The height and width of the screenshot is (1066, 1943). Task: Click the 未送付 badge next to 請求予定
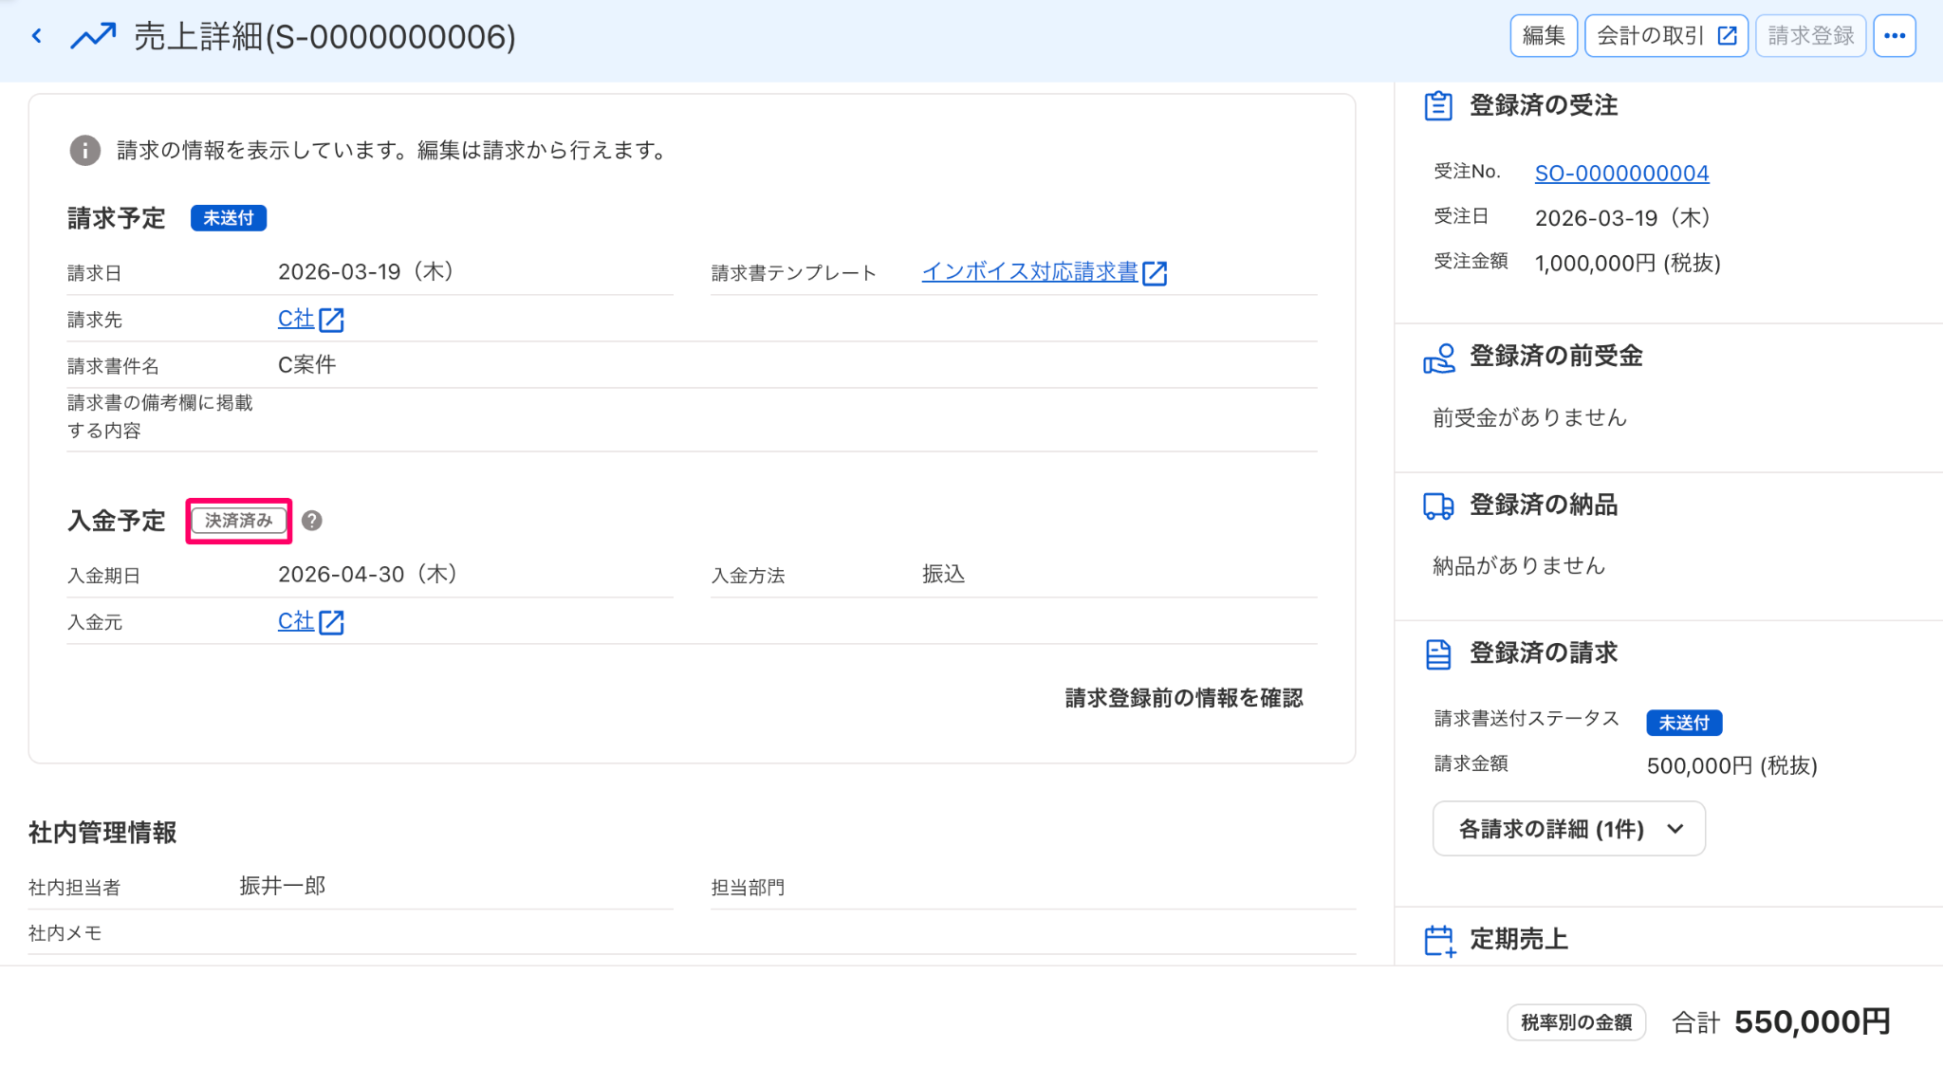[x=229, y=218]
